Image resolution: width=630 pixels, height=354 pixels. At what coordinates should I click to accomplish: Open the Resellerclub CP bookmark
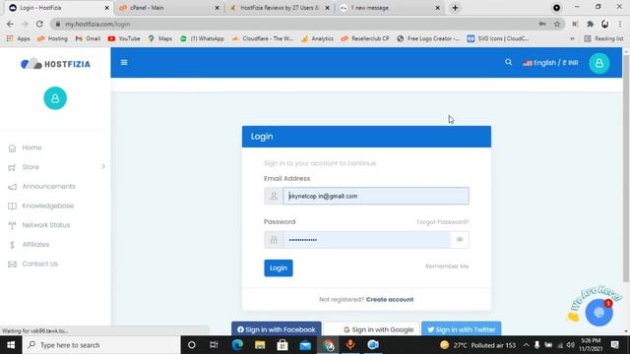coord(365,38)
